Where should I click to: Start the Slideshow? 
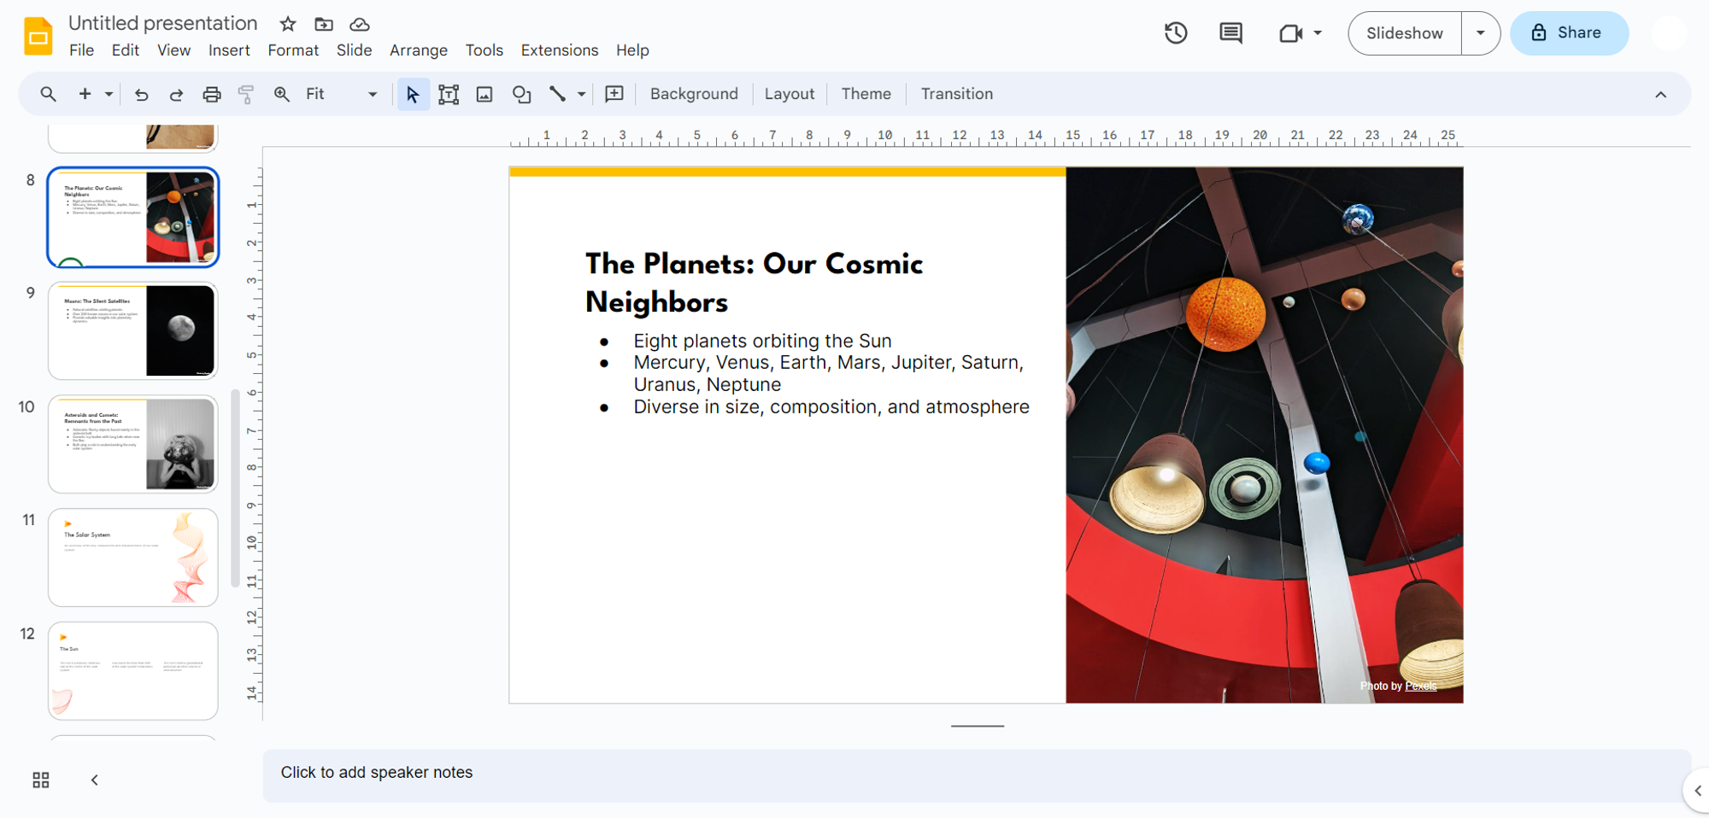coord(1405,33)
